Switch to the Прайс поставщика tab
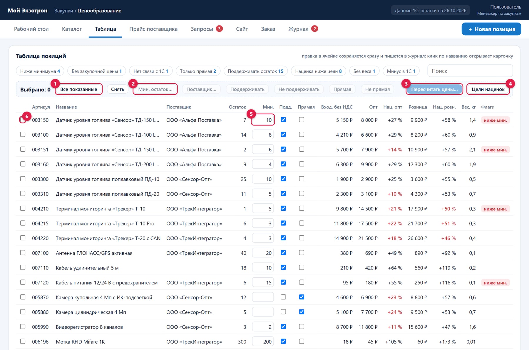Viewport: 529px width, 350px height. tap(153, 29)
